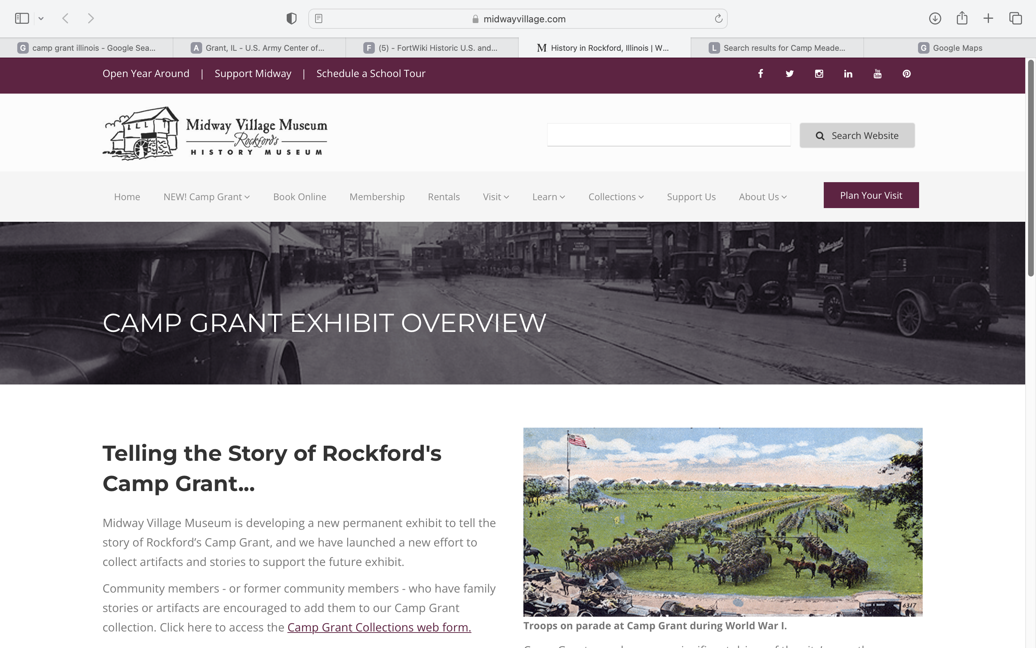Switch to the Google Maps tab
The height and width of the screenshot is (648, 1036).
tap(950, 48)
